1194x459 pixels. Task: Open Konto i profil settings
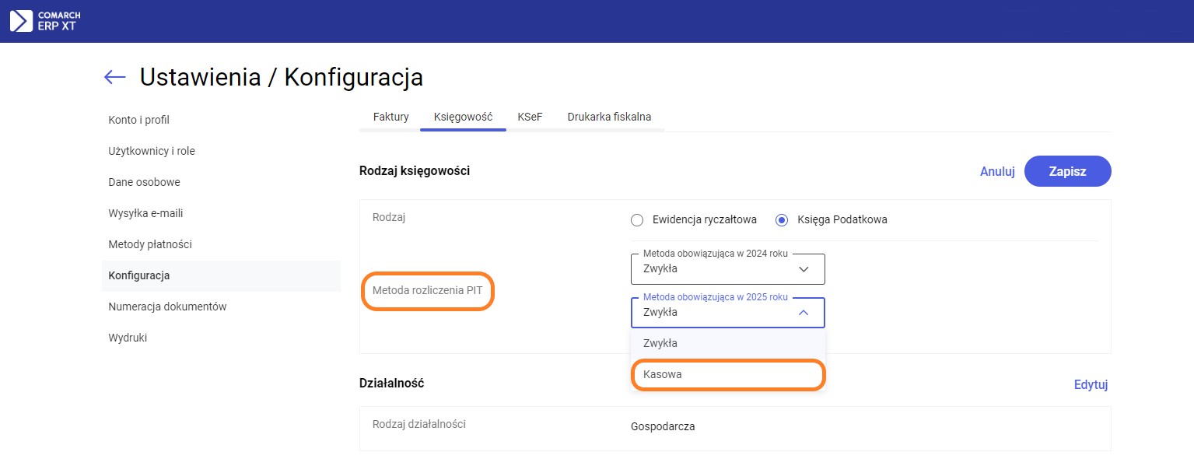(138, 120)
